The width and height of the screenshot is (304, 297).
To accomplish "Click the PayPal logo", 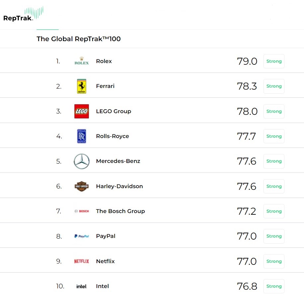I will tap(82, 236).
